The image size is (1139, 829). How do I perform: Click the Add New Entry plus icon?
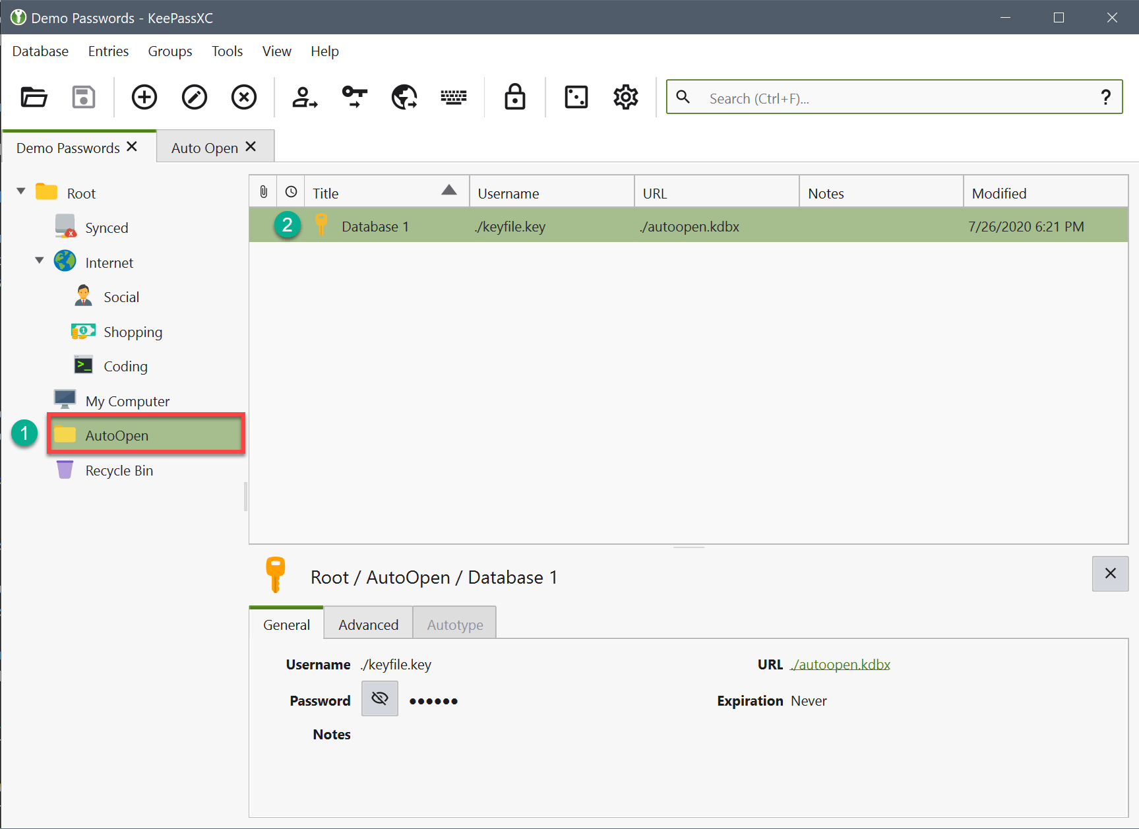click(144, 98)
